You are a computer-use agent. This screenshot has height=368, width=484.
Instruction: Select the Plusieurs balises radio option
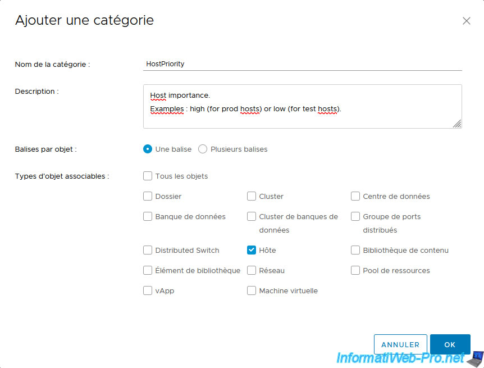pos(203,149)
